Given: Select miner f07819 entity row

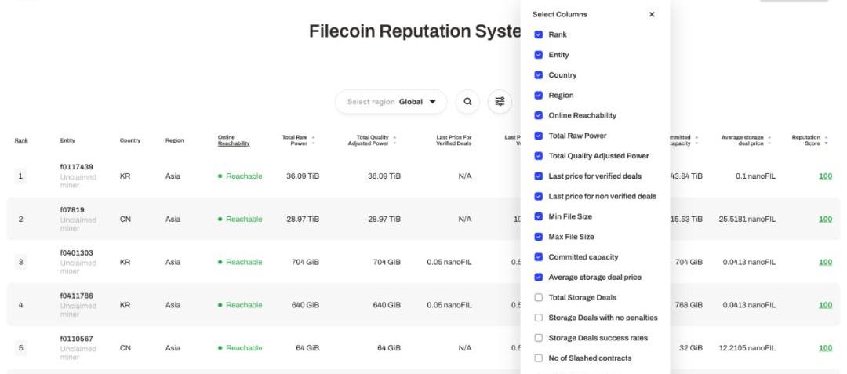Looking at the screenshot, I should tap(71, 210).
